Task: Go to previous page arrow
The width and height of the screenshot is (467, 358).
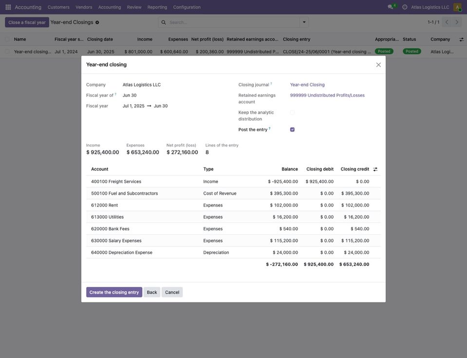Action: [447, 22]
